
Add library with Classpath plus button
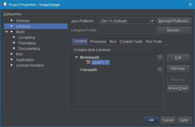pos(160,70)
